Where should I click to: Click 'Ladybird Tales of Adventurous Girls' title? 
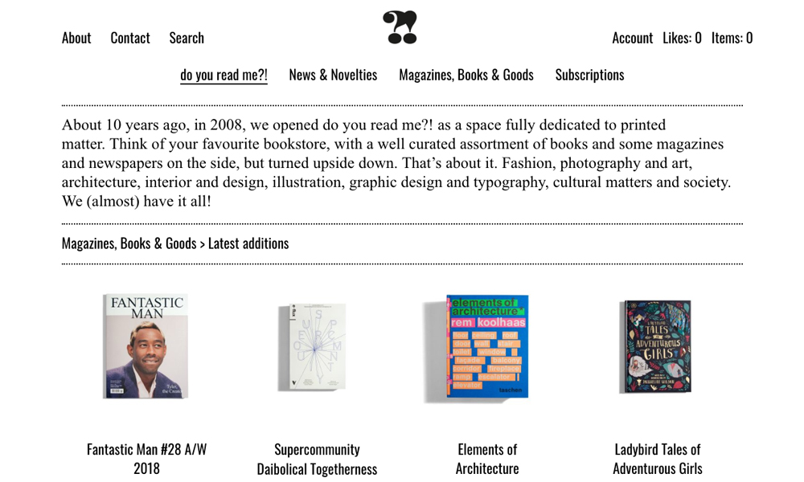(658, 459)
